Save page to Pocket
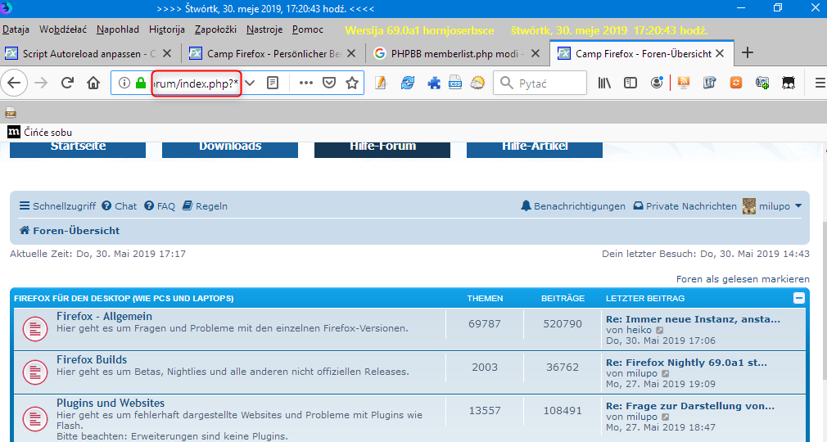Image resolution: width=827 pixels, height=442 pixels. point(328,83)
